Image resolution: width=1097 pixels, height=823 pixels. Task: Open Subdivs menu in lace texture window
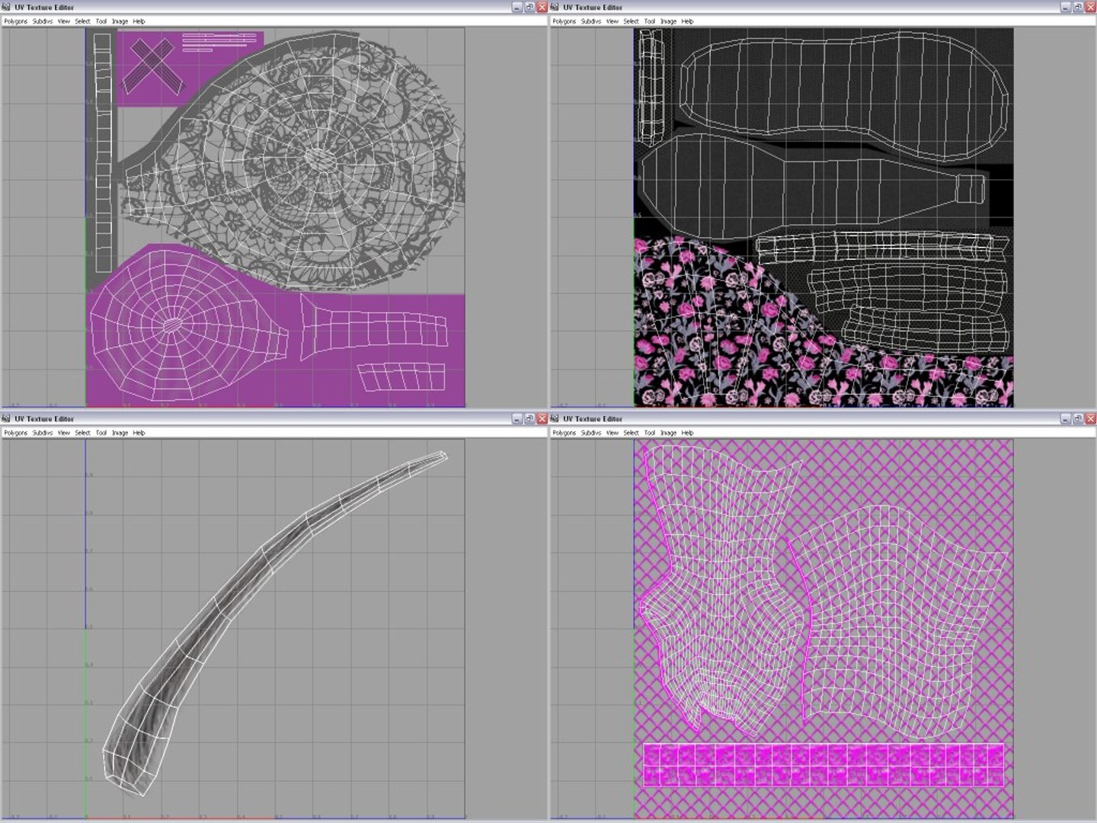[x=43, y=21]
